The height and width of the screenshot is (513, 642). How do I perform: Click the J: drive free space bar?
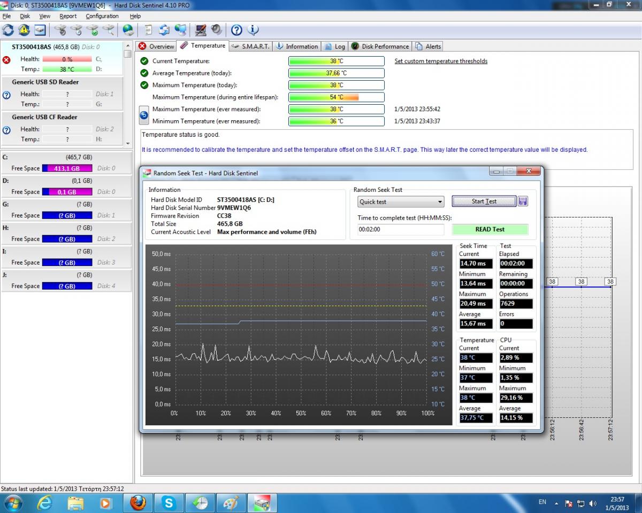[67, 286]
